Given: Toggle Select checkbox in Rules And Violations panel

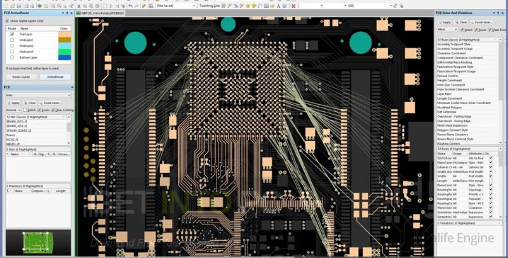Looking at the screenshot, I should pos(462,29).
